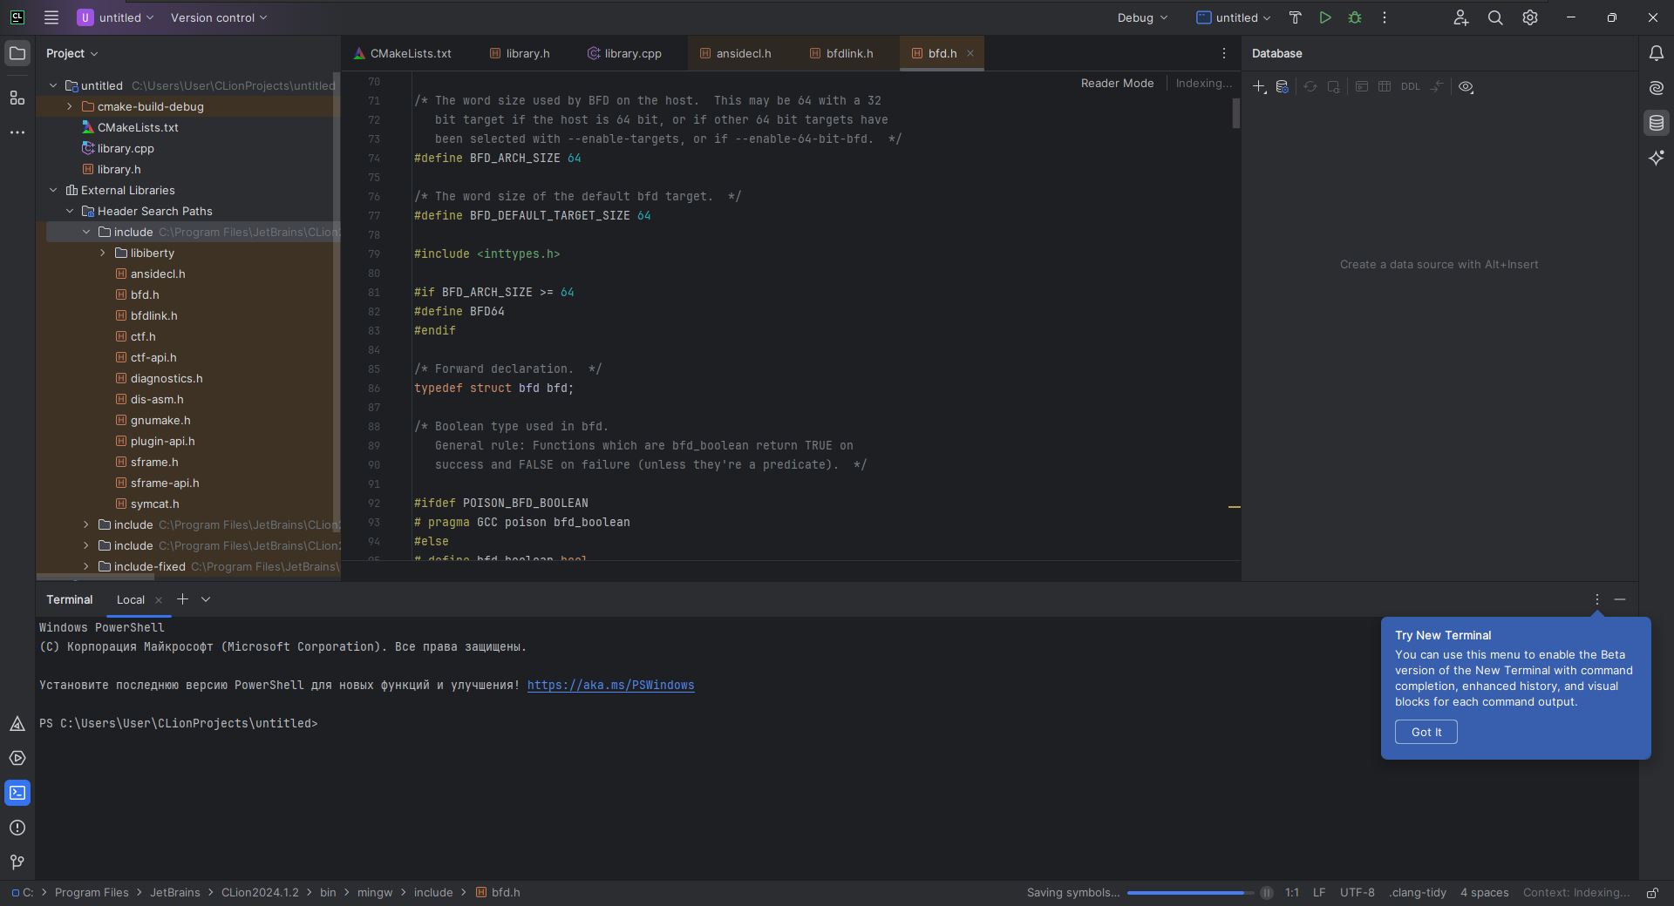Open the Search Everywhere magnifier icon
Viewport: 1674px width, 906px height.
[1494, 17]
